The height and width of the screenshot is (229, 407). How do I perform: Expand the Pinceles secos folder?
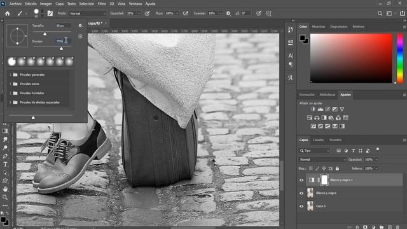click(x=10, y=84)
